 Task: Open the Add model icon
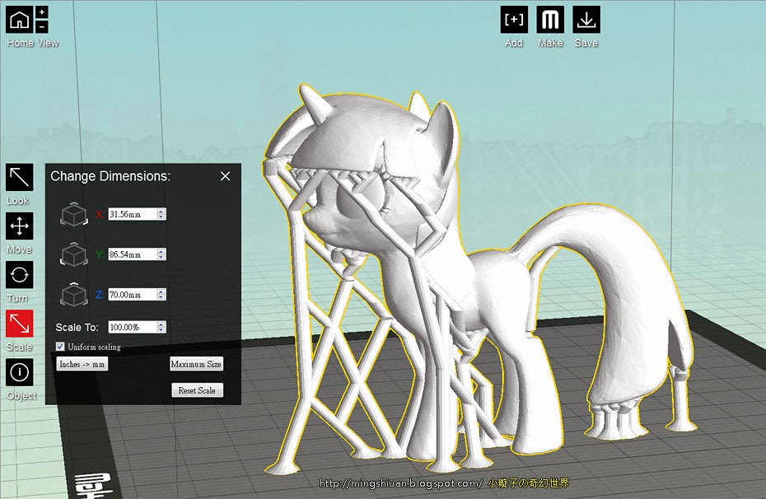point(514,20)
